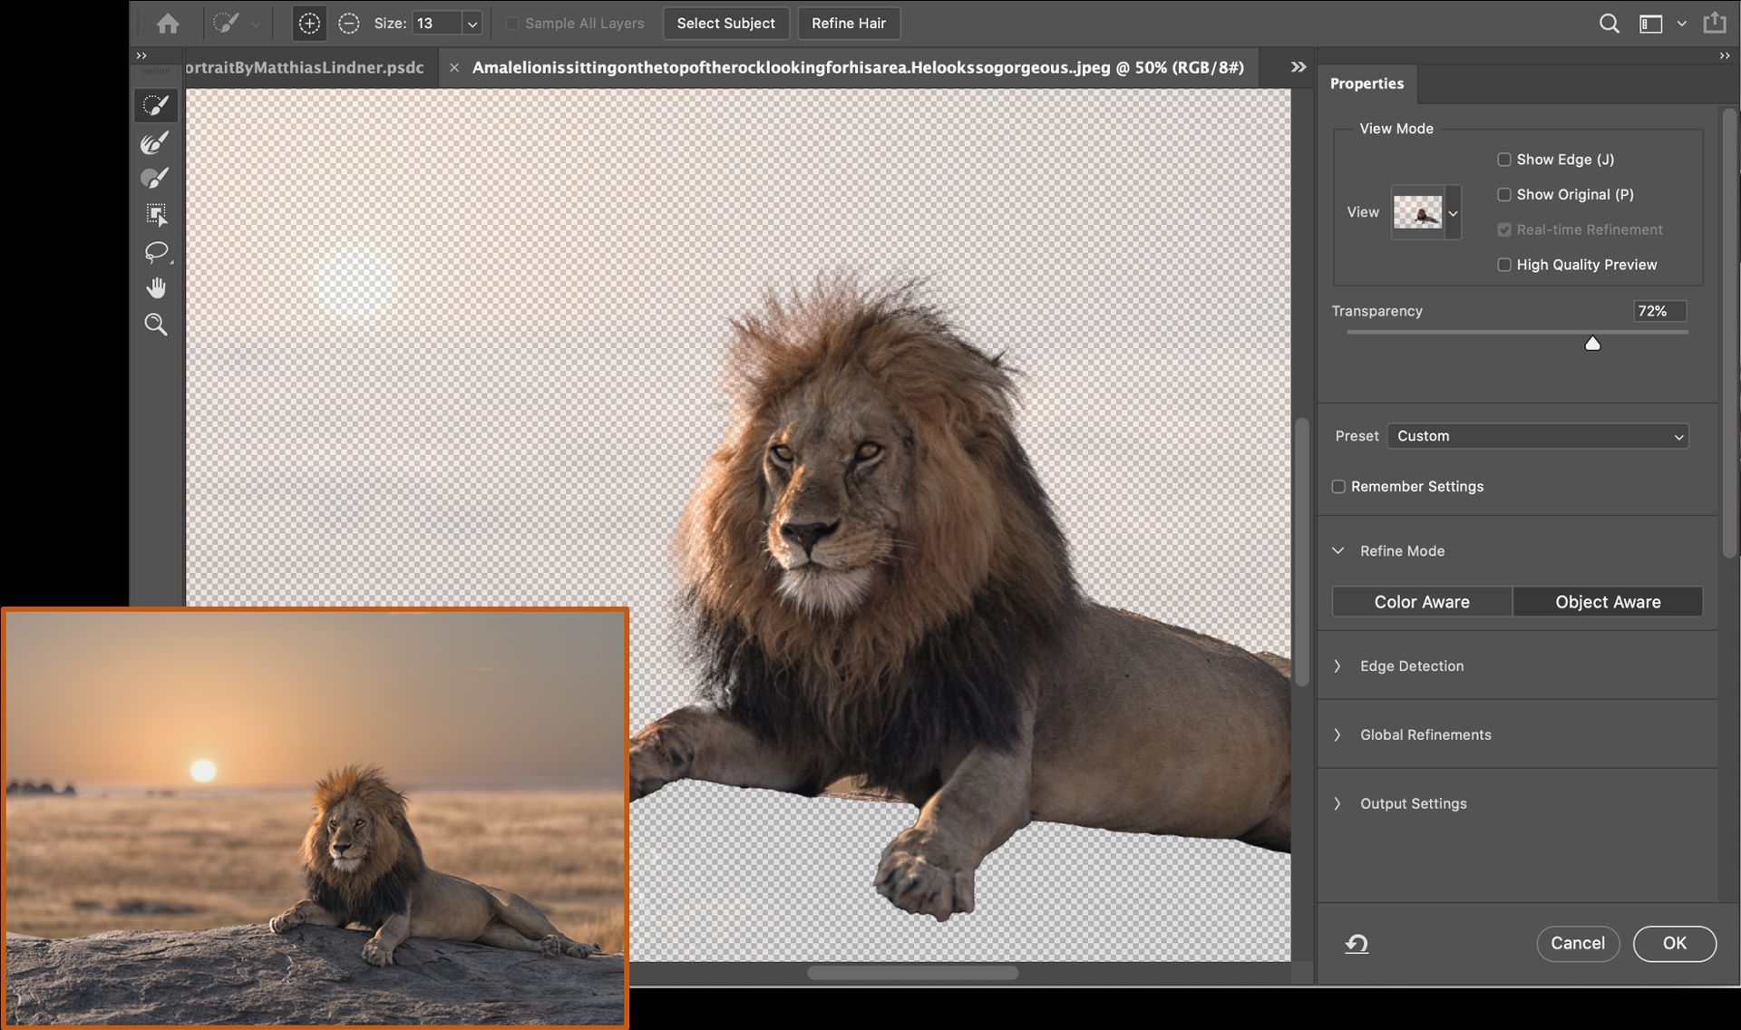Click the Select Subject button
Screen dimensions: 1741x1030
pos(725,23)
